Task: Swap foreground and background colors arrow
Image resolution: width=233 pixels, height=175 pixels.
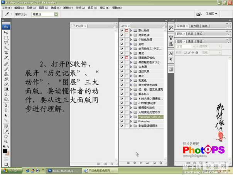Action: [8, 147]
